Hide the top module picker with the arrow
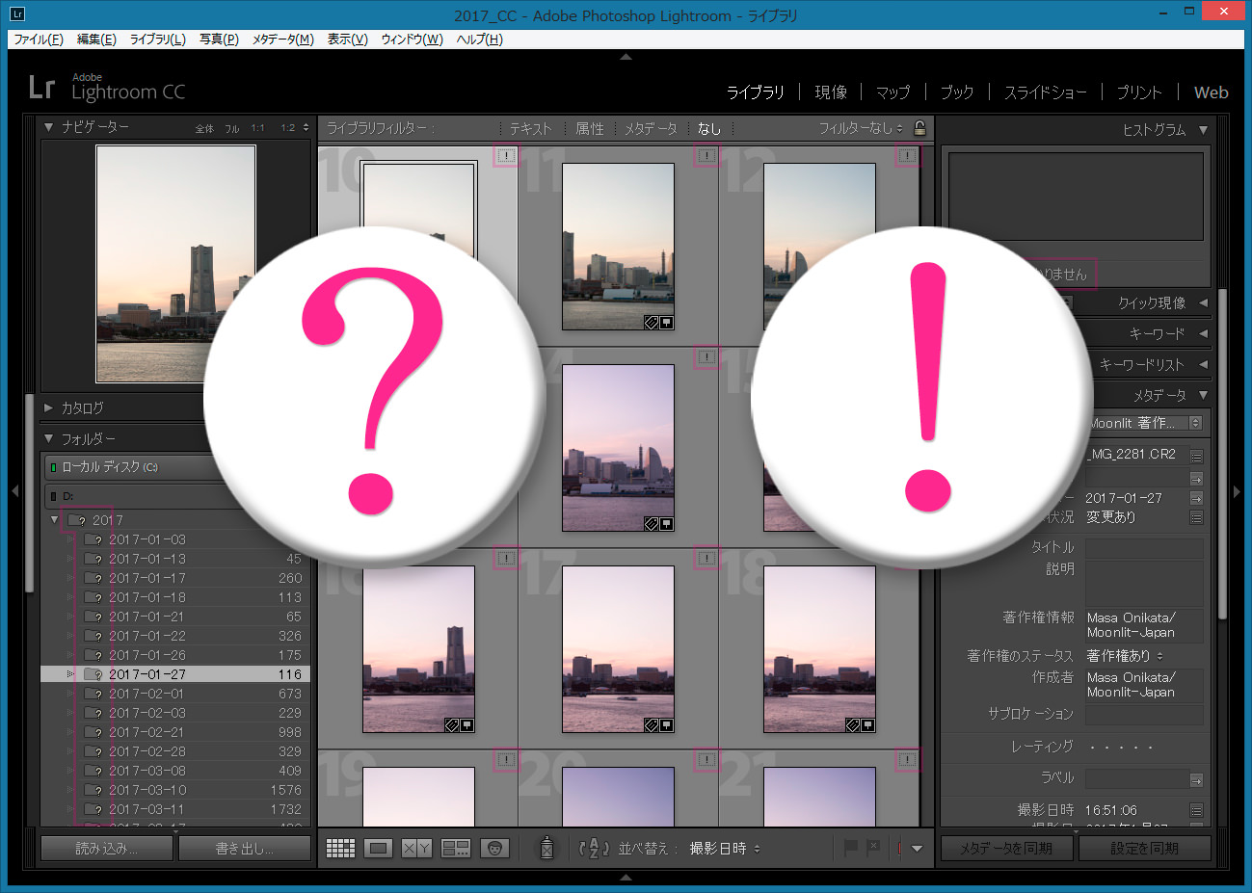The width and height of the screenshot is (1252, 893). (x=626, y=57)
